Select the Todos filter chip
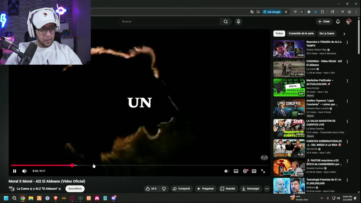Screen dimensions: 361x203 pos(279,34)
